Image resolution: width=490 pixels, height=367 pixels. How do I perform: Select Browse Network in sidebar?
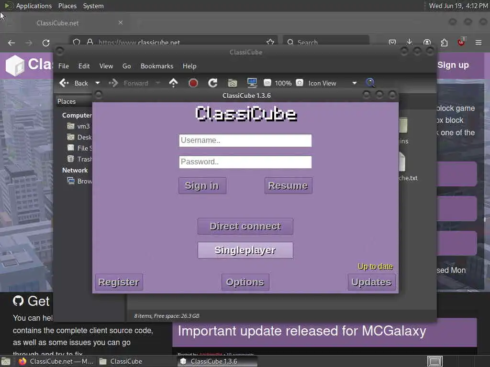79,181
